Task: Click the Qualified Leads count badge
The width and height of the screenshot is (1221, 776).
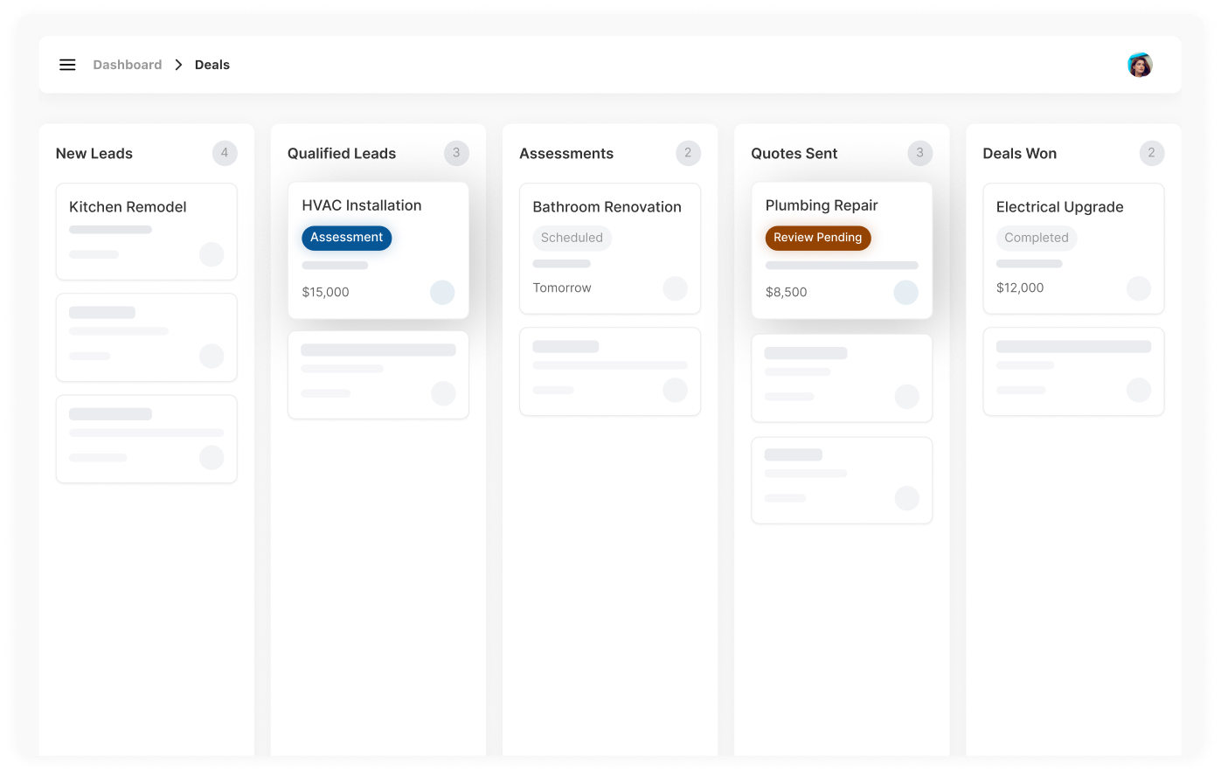Action: click(456, 153)
